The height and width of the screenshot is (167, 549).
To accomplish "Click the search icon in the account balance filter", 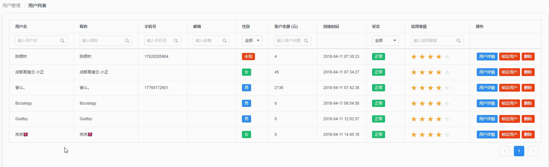I will (x=306, y=41).
